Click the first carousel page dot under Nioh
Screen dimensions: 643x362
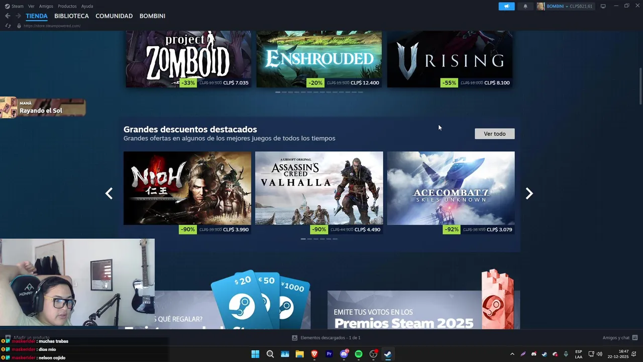[303, 239]
